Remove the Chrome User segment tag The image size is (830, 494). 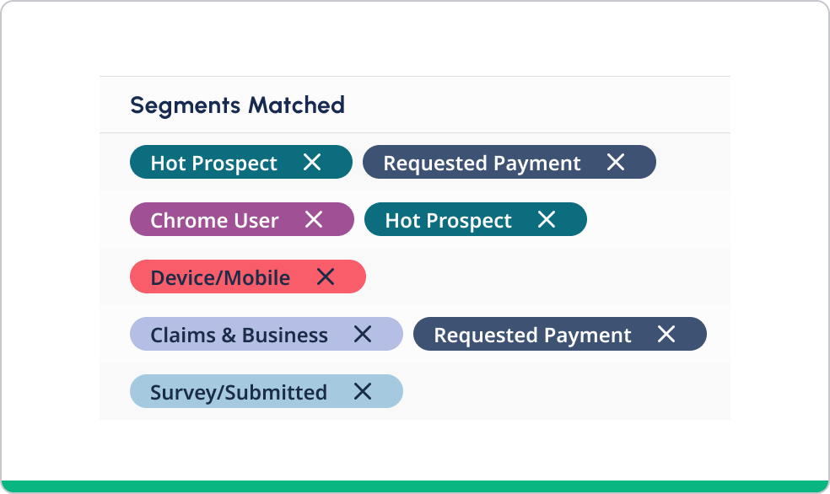(x=314, y=219)
